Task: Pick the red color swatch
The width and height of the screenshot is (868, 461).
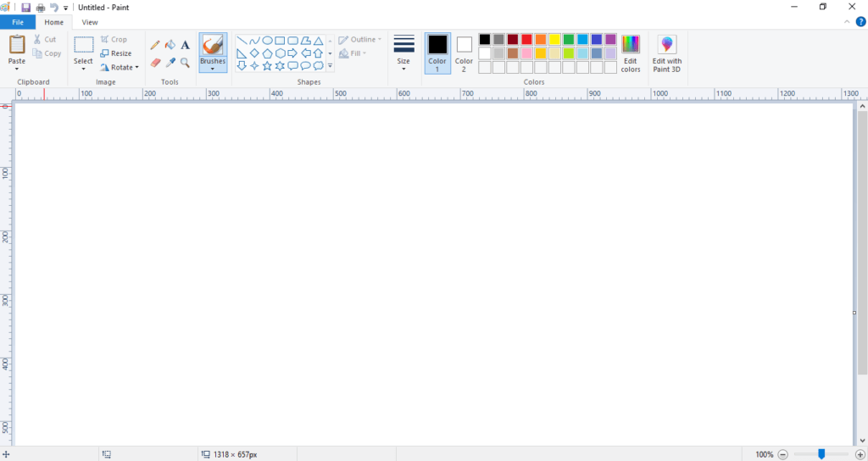Action: click(526, 40)
